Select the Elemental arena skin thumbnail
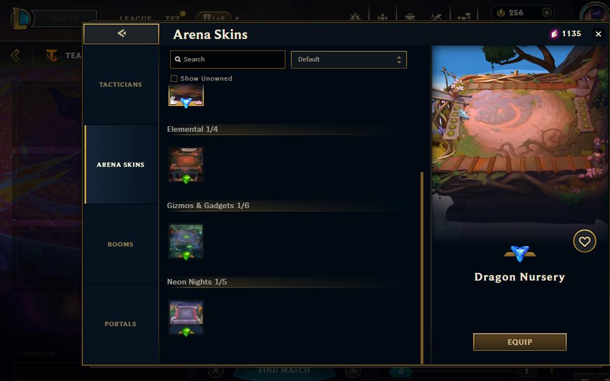Image resolution: width=610 pixels, height=381 pixels. 186,164
